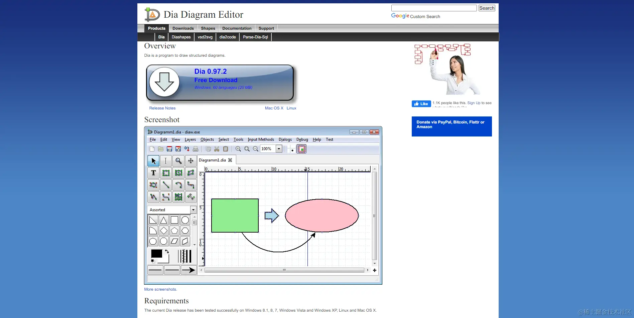Select the Box shape tool

point(166,173)
